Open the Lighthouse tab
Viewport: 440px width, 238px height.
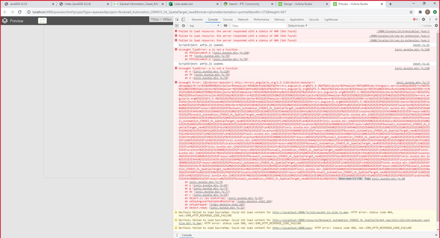pos(331,19)
